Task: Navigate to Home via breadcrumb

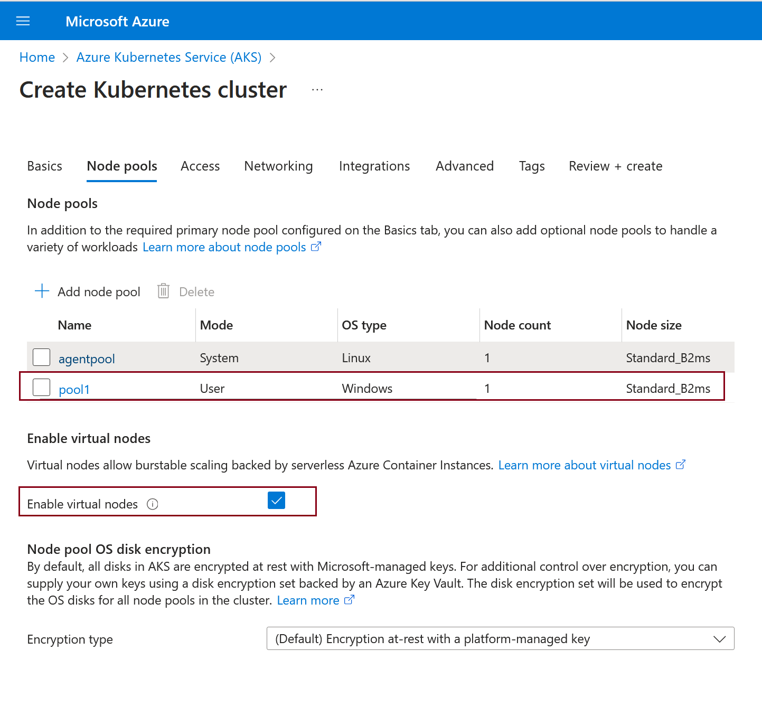Action: point(37,57)
